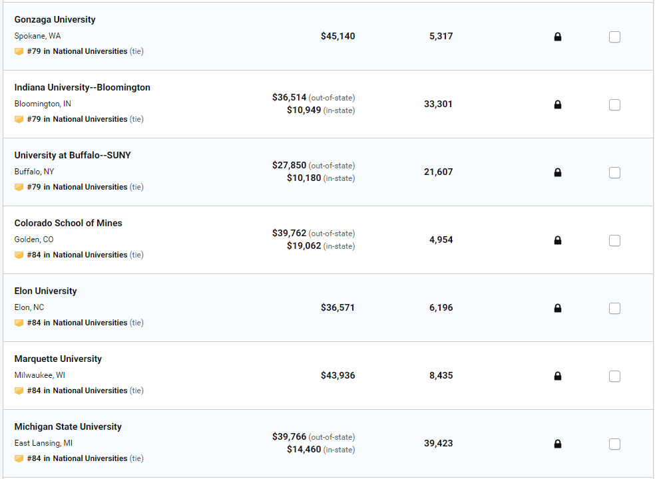The height and width of the screenshot is (479, 655).
Task: Click the Michigan State University name link
Action: click(68, 427)
